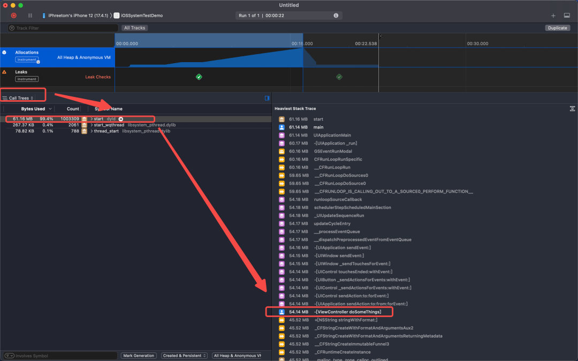578x361 pixels.
Task: Expand the start_wqthread row
Action: coord(92,125)
